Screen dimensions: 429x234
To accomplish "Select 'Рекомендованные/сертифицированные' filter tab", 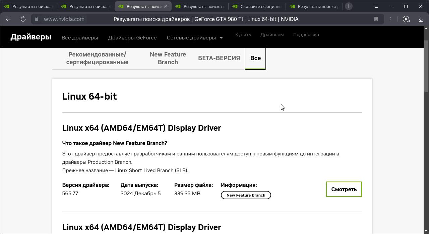I will pyautogui.click(x=97, y=58).
